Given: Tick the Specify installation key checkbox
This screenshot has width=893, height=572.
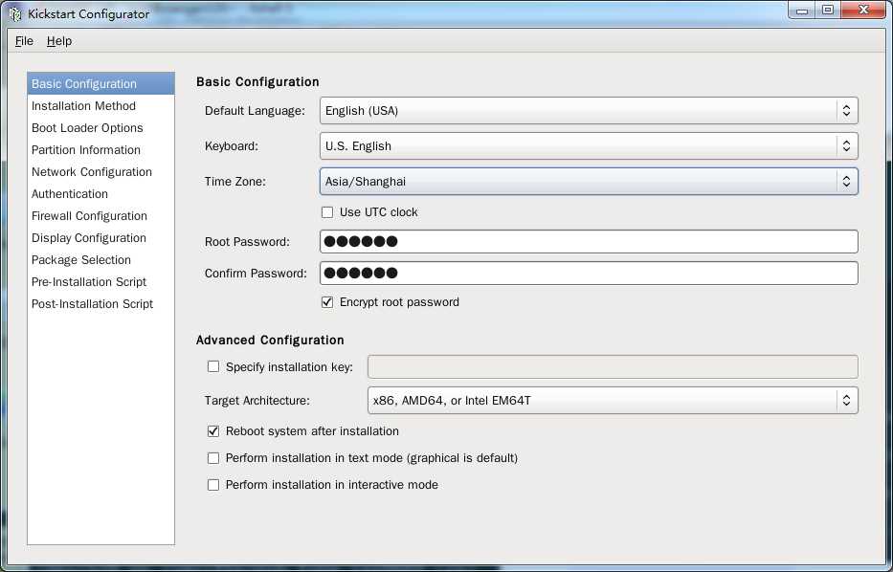Looking at the screenshot, I should point(213,367).
